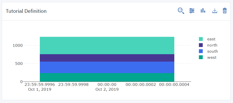This screenshot has width=233, height=103.
Task: Click the east legend color swatch
Action: coord(201,39)
